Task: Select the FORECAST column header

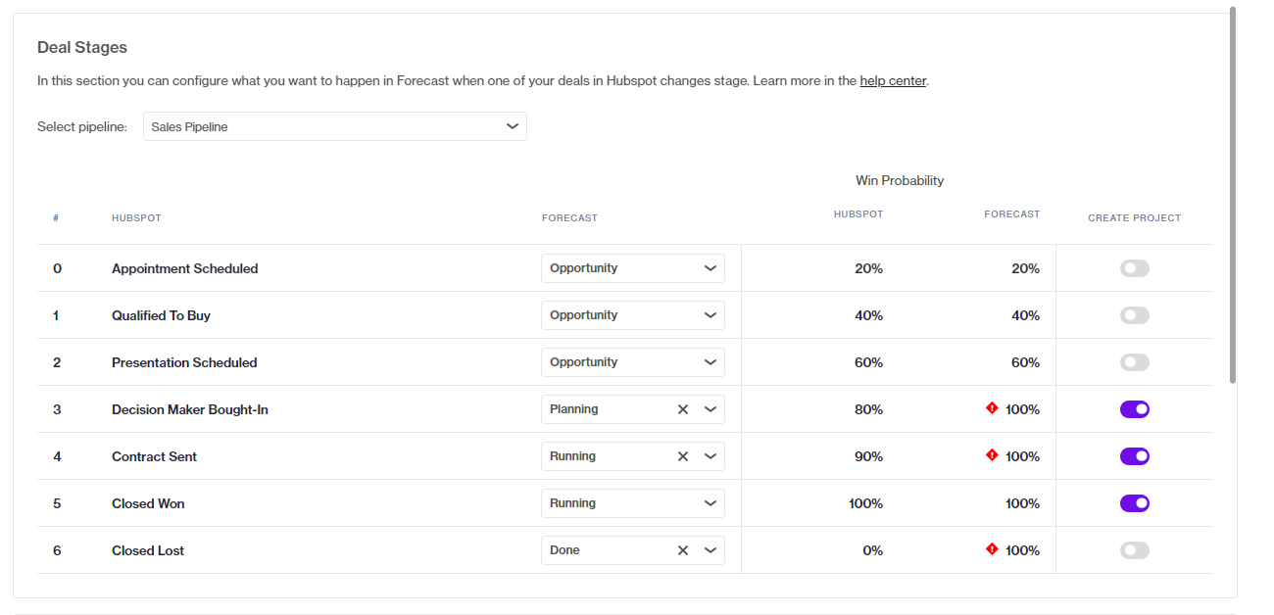Action: (569, 217)
